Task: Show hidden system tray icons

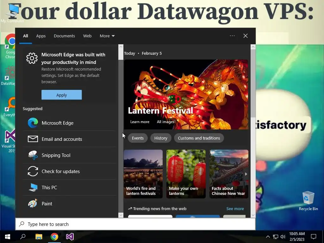Action: coord(268,237)
